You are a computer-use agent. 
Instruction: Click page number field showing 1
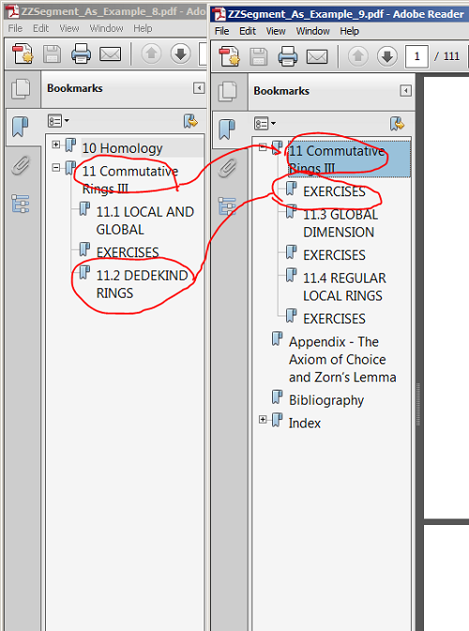point(416,56)
